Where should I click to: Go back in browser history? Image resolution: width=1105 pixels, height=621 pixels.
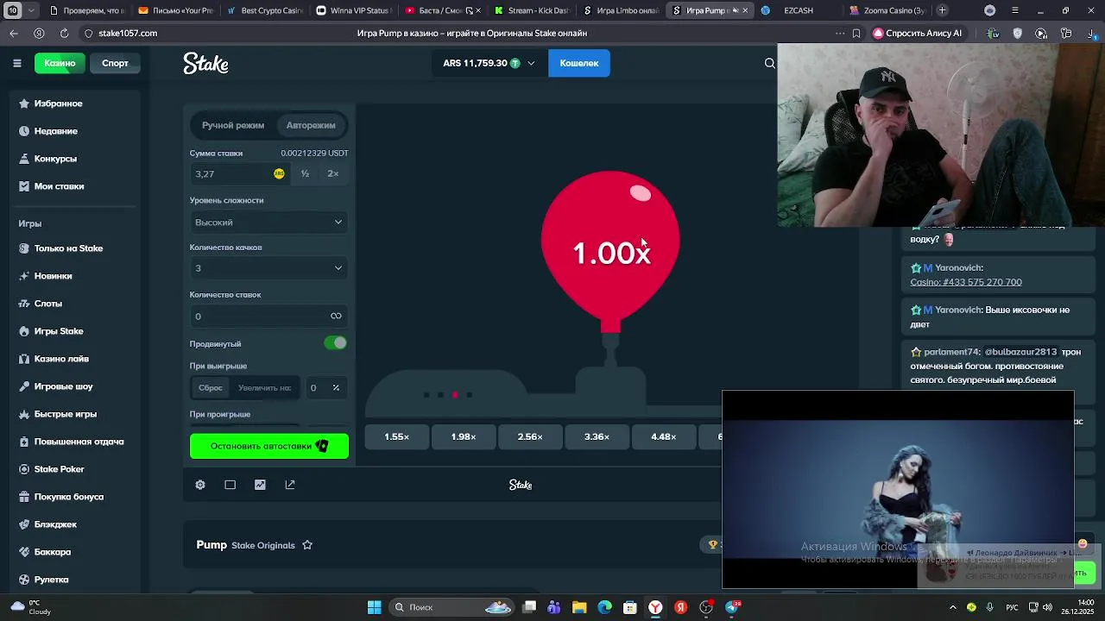tap(14, 33)
